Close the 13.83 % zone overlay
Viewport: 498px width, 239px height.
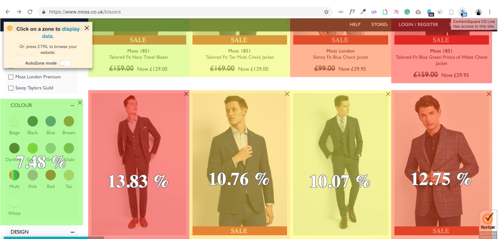pyautogui.click(x=186, y=94)
